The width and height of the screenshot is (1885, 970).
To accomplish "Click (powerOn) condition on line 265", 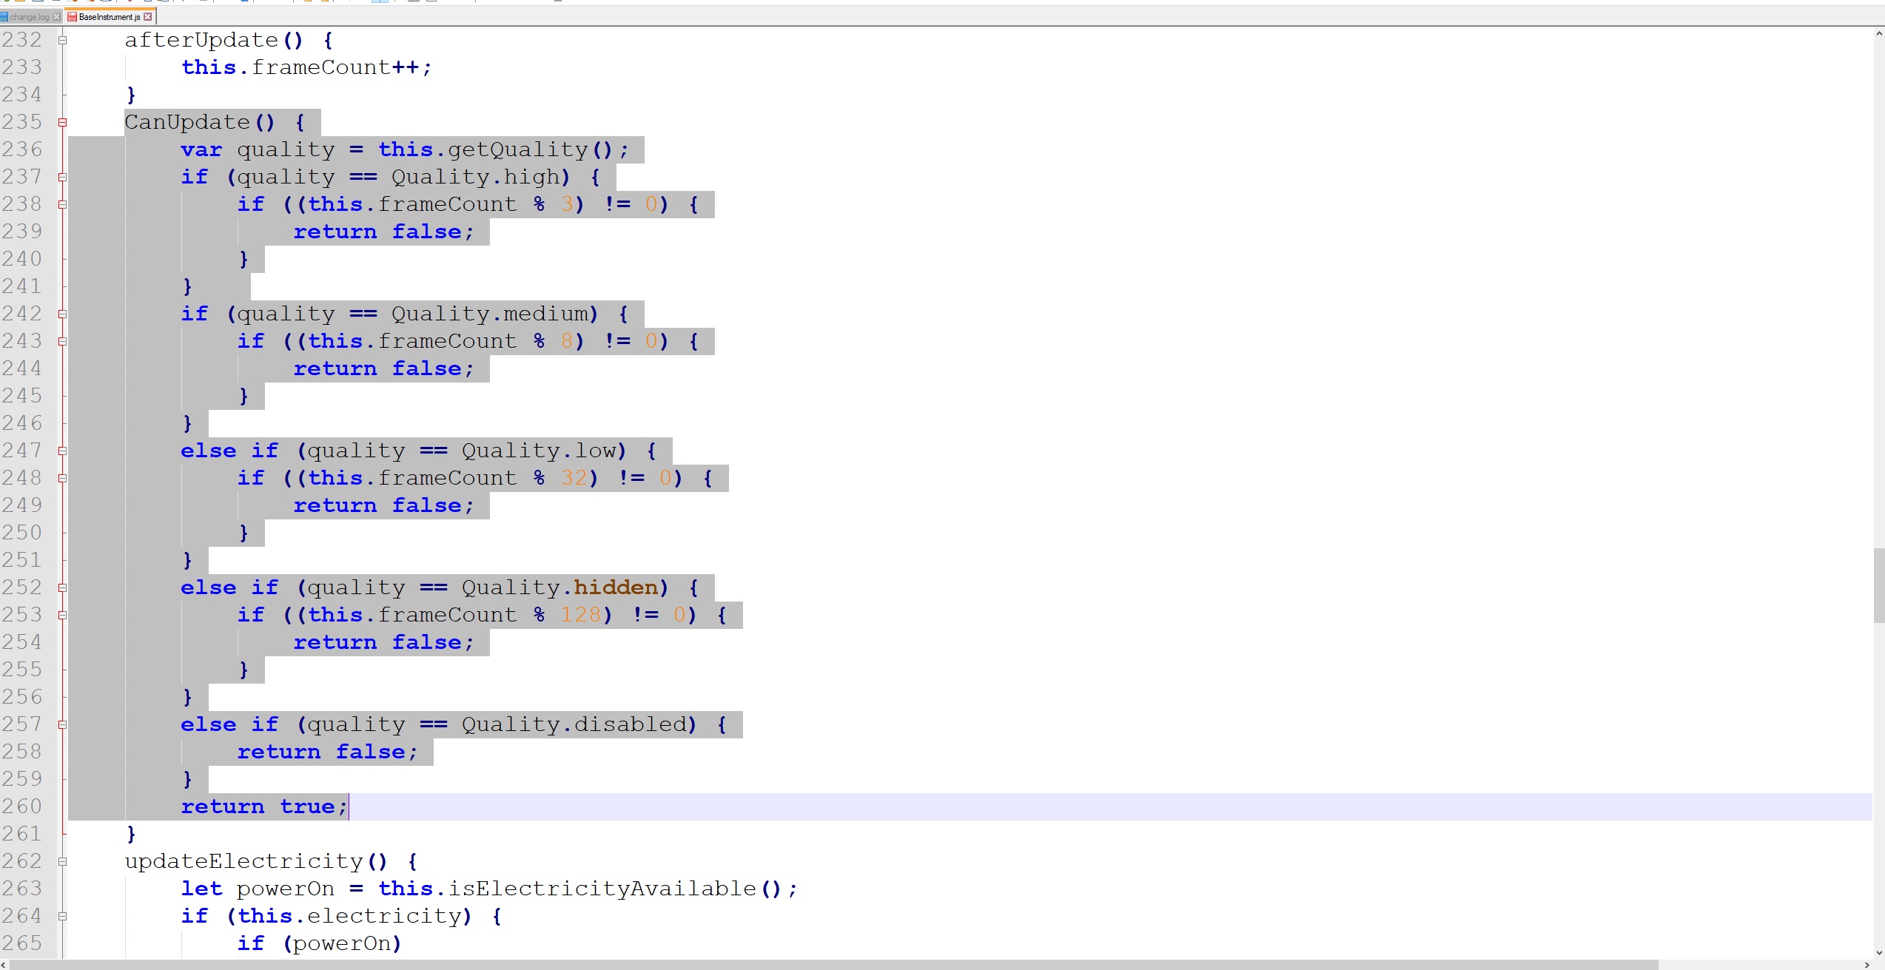I will [x=342, y=943].
